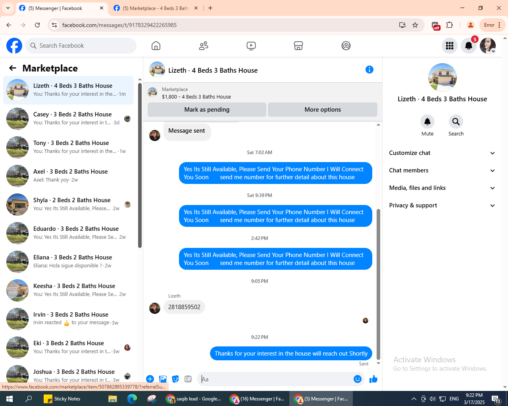Choose a sticker icon in composer
508x406 pixels.
[175, 379]
